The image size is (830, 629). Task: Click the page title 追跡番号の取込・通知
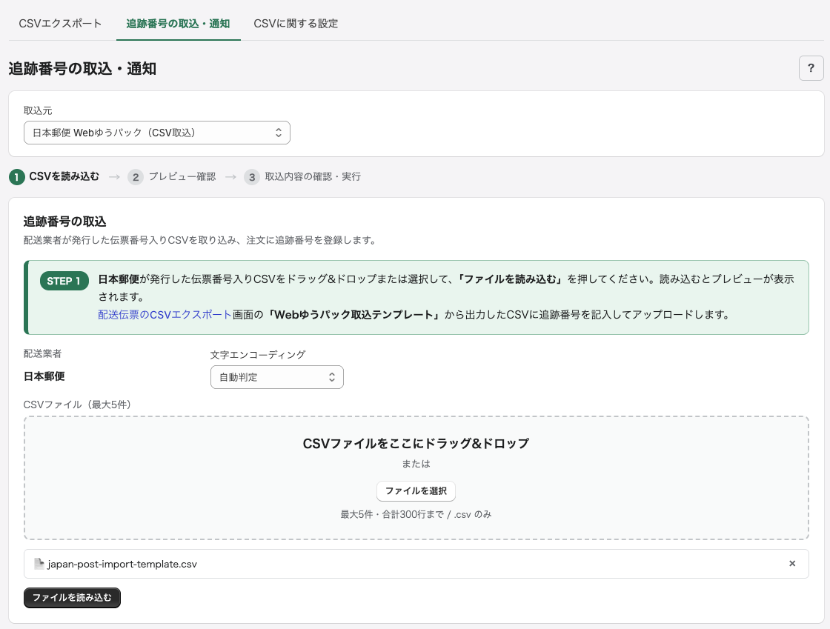pyautogui.click(x=82, y=69)
